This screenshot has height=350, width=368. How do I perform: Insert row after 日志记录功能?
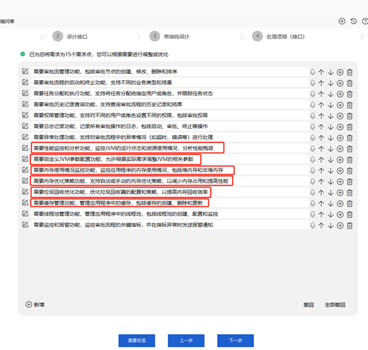pyautogui.click(x=340, y=127)
